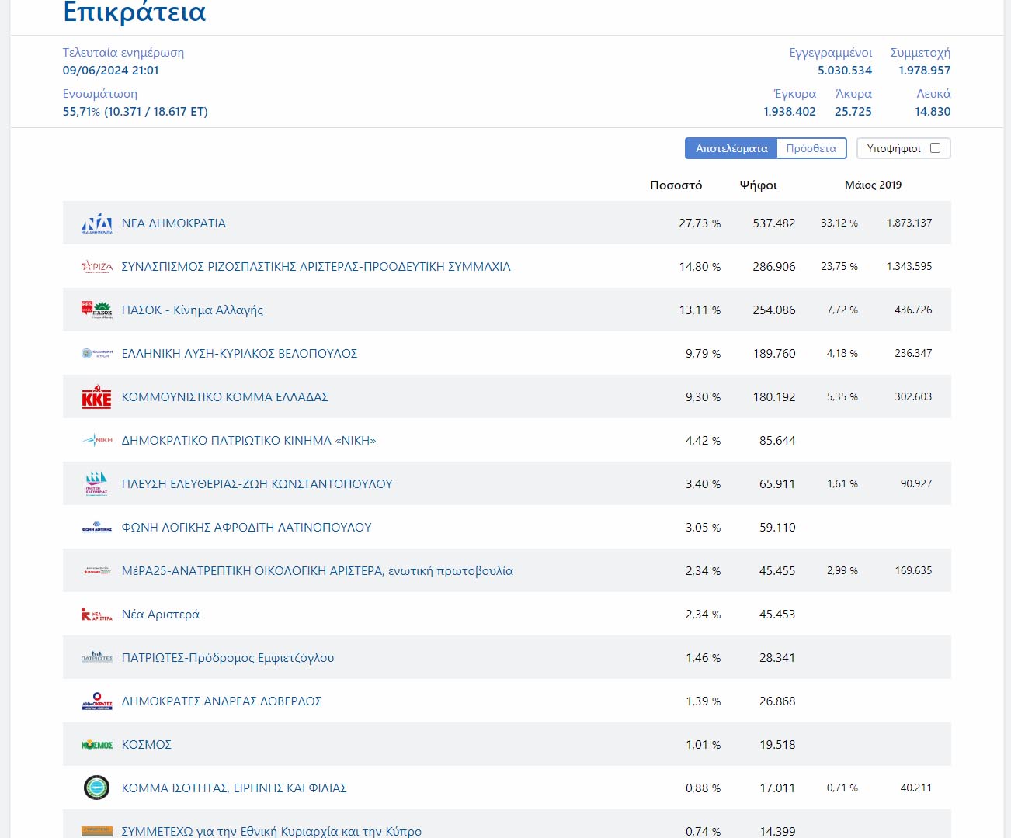Click the 40.211 votes from 2019
Image resolution: width=1011 pixels, height=838 pixels.
pyautogui.click(x=916, y=788)
